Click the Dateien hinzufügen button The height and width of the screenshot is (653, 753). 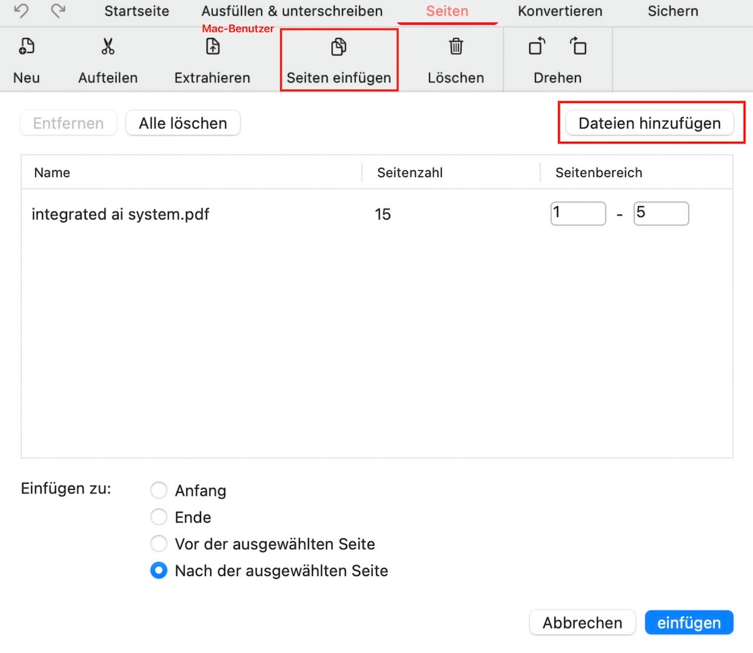coord(650,123)
